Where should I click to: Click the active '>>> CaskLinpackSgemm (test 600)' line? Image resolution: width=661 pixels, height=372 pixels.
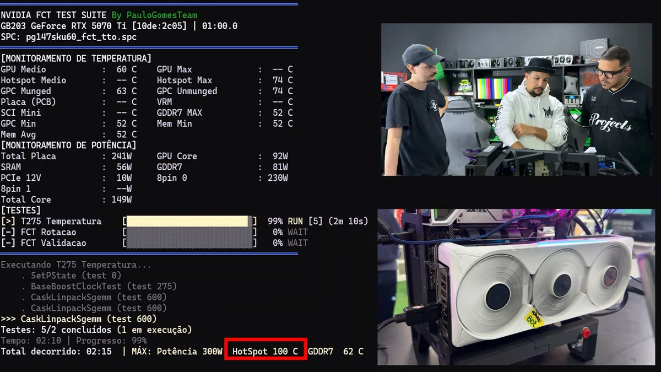point(79,319)
